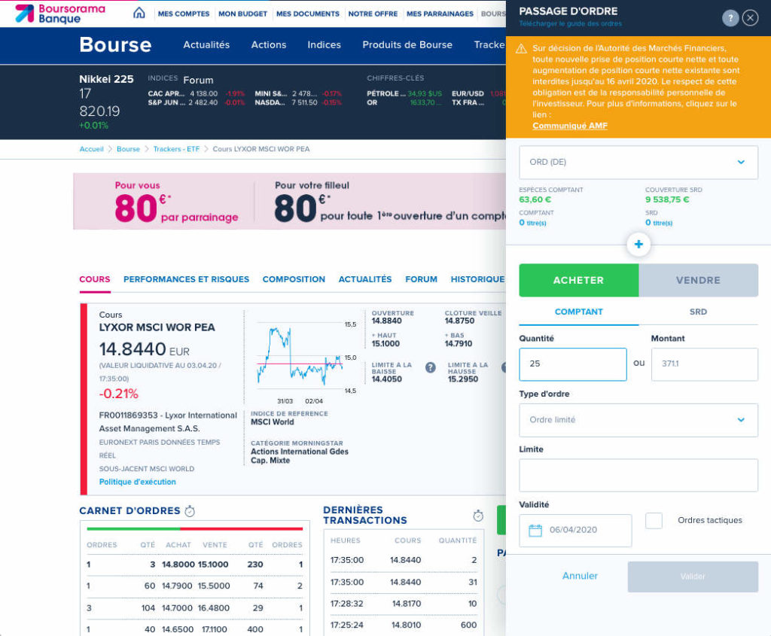Screen dimensions: 771x636
Task: Click the timer icon beside Dernières transactions
Action: (x=478, y=516)
